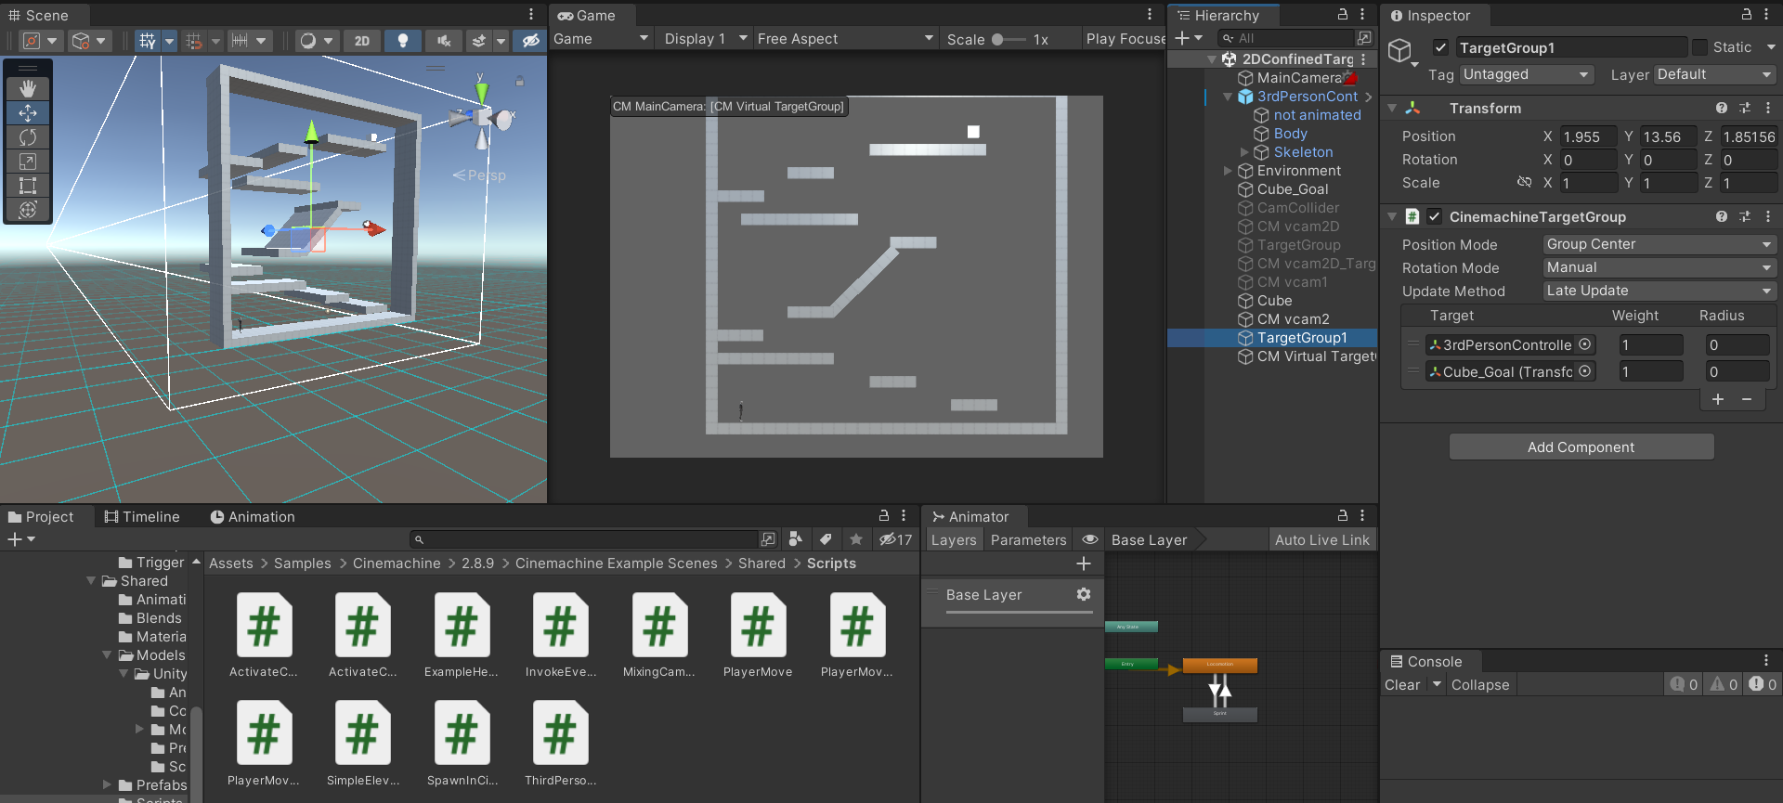Toggle Scene grid visibility icon
The image size is (1783, 803).
(x=148, y=41)
